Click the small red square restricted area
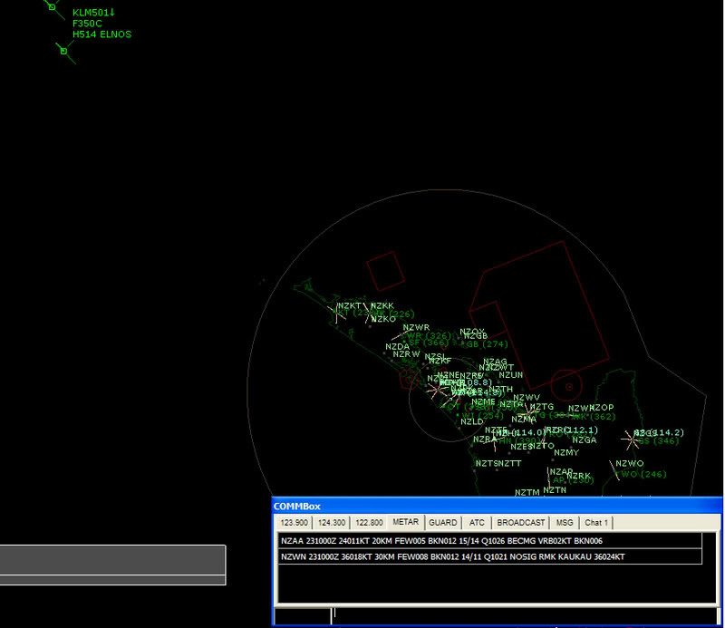 384,270
